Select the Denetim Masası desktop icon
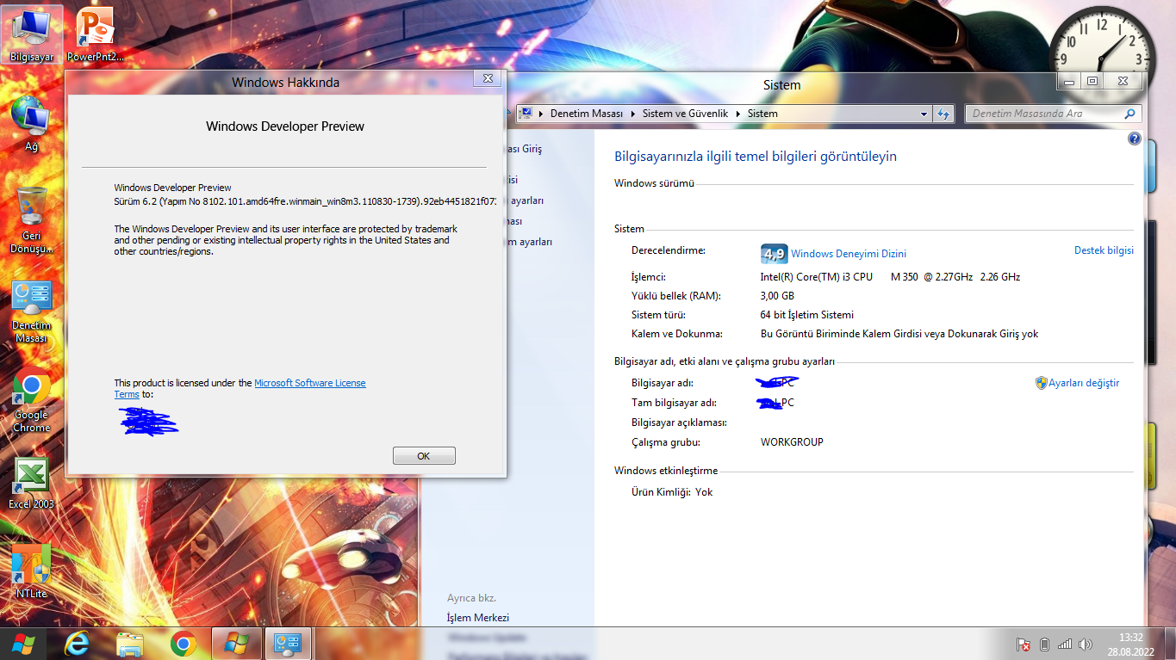This screenshot has height=660, width=1176. pyautogui.click(x=32, y=311)
